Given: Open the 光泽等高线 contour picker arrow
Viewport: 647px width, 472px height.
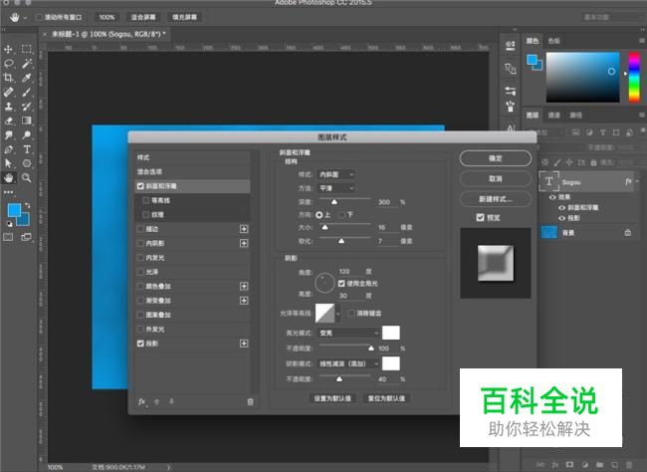Looking at the screenshot, I should 338,314.
